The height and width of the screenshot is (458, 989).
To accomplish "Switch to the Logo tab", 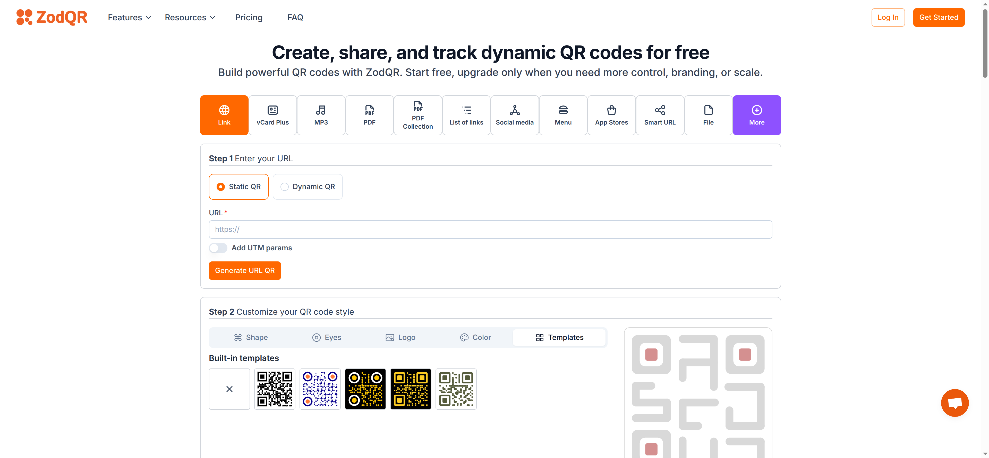I will click(400, 338).
